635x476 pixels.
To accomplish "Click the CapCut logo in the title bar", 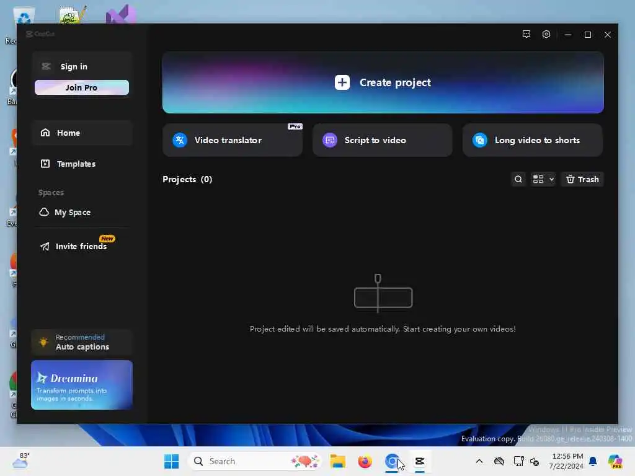I will (40, 33).
